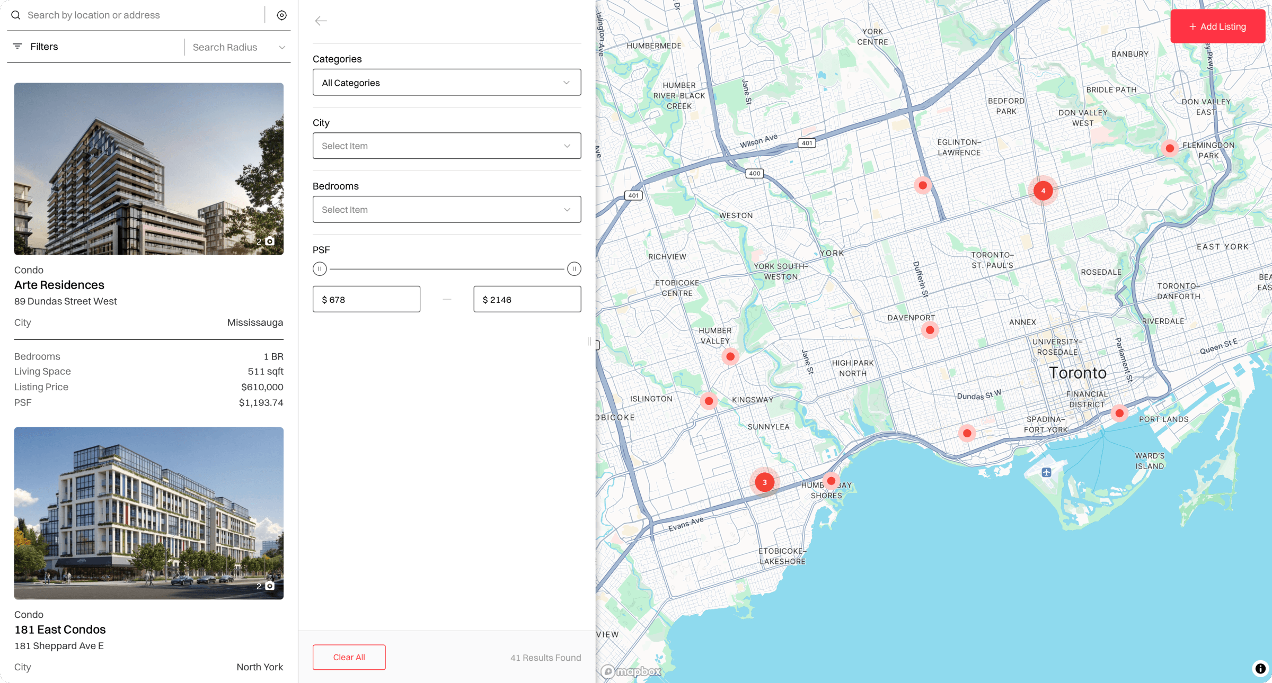Image resolution: width=1272 pixels, height=683 pixels.
Task: Click the locate-me target icon
Action: (x=282, y=15)
